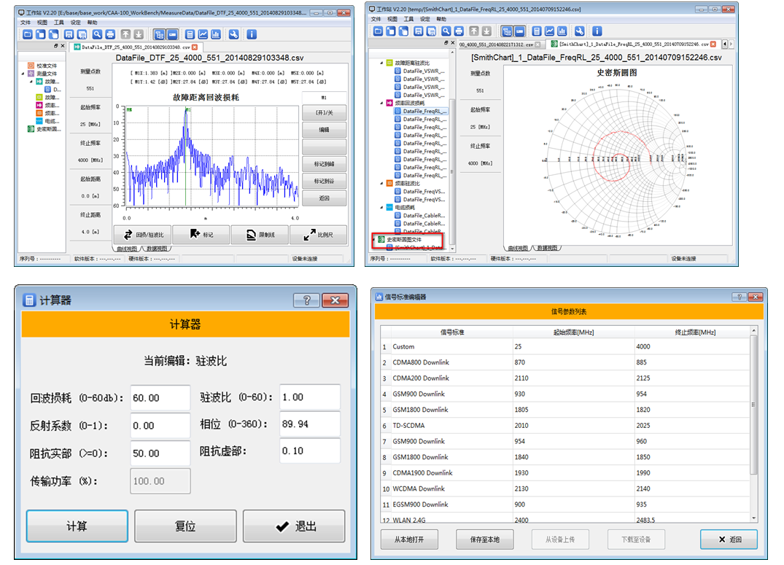Collapse the 频率回波损耗 tree group

pos(381,103)
